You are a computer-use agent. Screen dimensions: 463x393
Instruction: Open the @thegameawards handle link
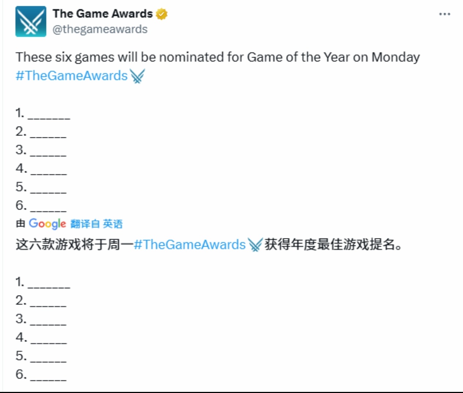tap(100, 29)
